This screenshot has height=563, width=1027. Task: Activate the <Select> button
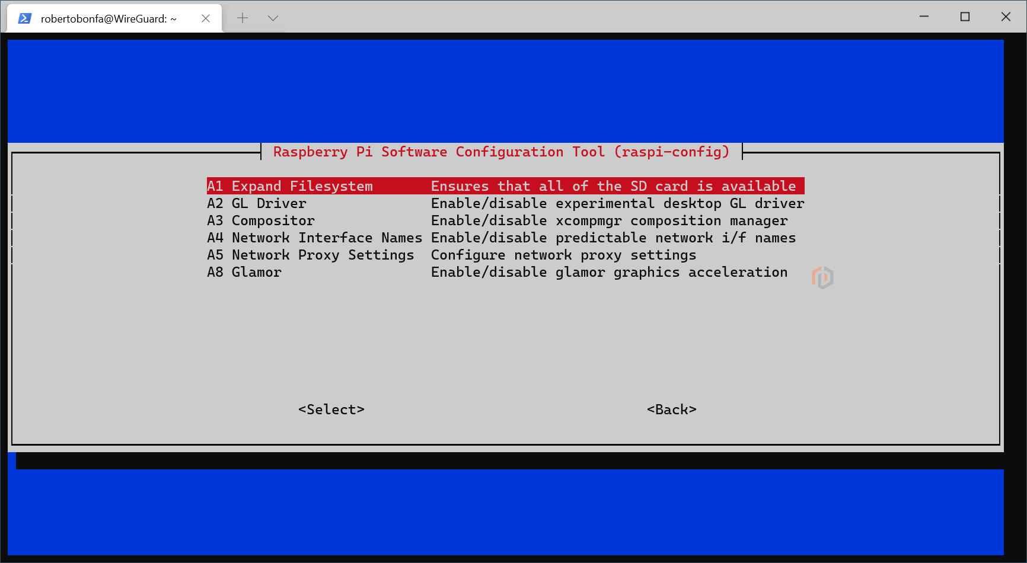pos(331,410)
